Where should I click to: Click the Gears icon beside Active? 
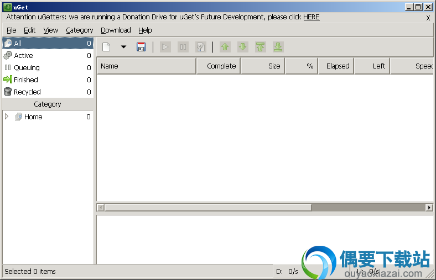[x=8, y=55]
